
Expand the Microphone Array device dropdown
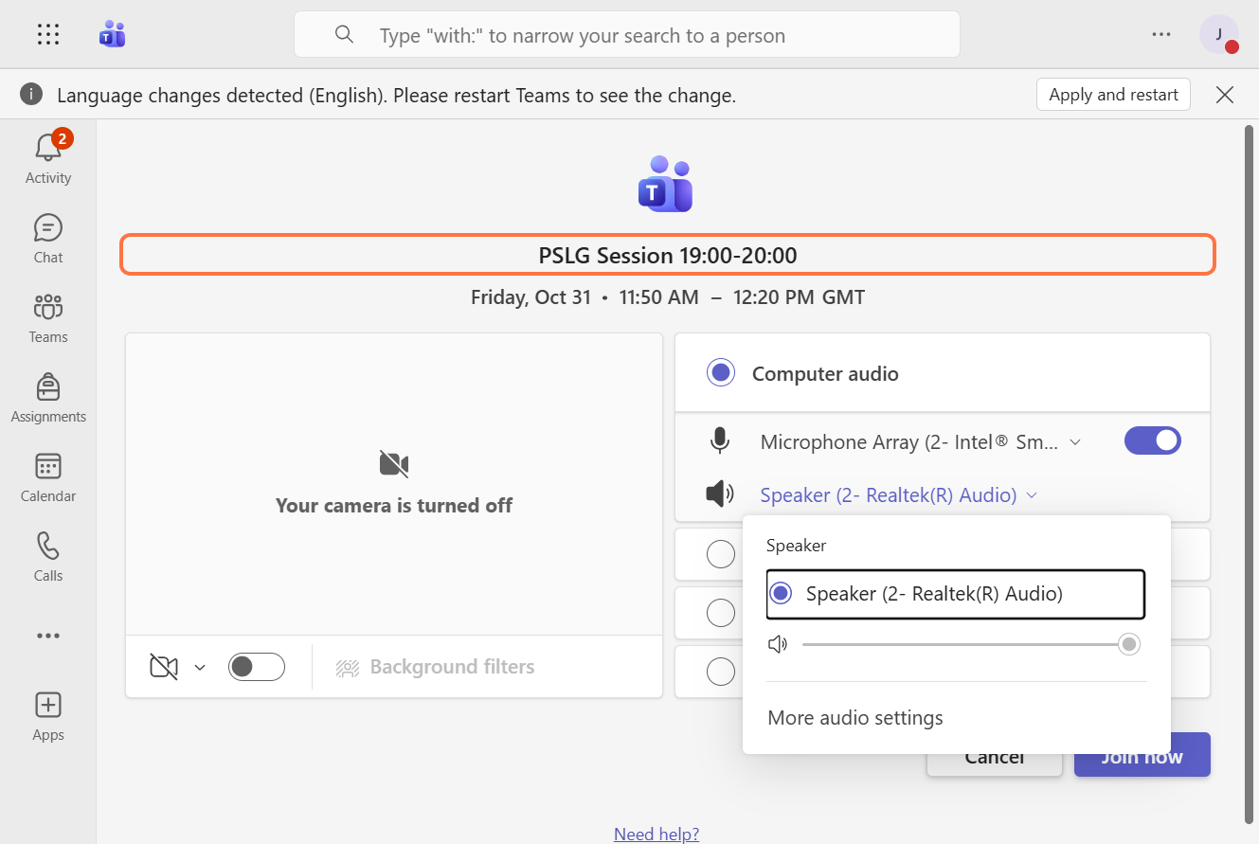click(x=1075, y=442)
